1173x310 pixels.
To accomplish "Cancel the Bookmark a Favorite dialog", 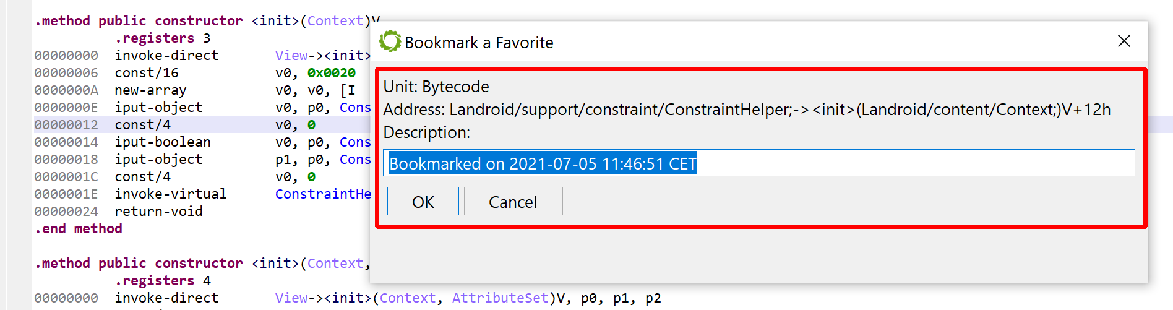I will tap(513, 202).
